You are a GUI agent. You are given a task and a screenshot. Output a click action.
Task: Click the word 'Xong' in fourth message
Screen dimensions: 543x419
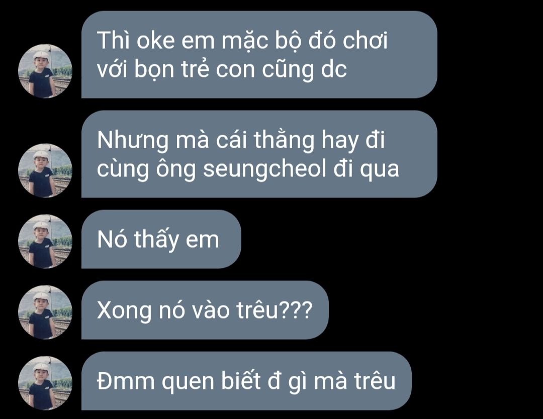point(124,310)
